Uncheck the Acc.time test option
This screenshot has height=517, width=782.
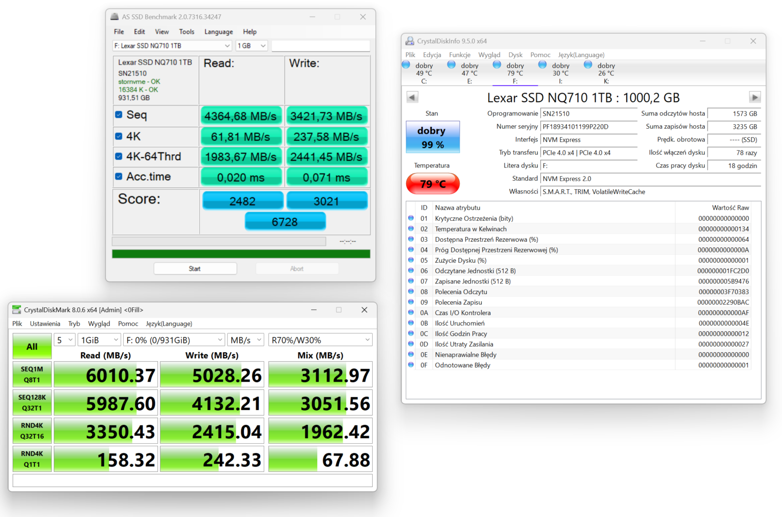[x=119, y=175]
